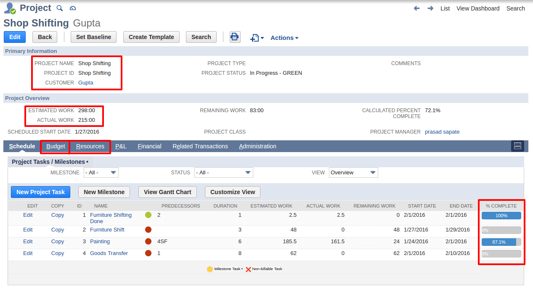Open the List link in header
Image resolution: width=533 pixels, height=292 pixels.
(445, 8)
